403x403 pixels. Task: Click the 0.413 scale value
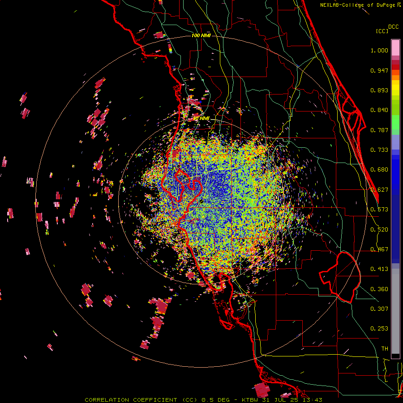click(379, 269)
